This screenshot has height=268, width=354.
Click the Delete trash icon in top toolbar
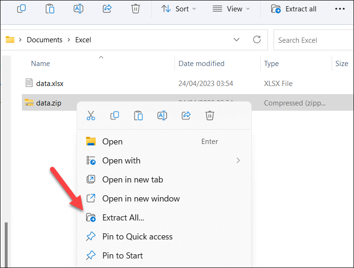(x=136, y=9)
